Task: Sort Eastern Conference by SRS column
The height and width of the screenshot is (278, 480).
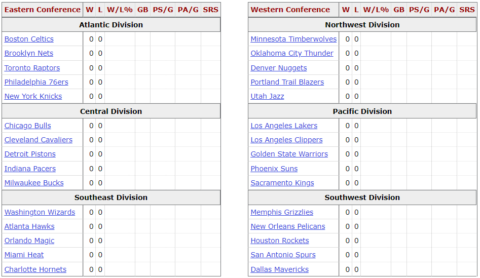Action: pyautogui.click(x=210, y=10)
